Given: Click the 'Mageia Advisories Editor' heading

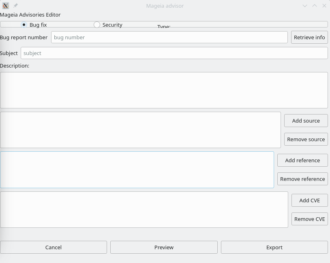Looking at the screenshot, I should click(x=30, y=15).
